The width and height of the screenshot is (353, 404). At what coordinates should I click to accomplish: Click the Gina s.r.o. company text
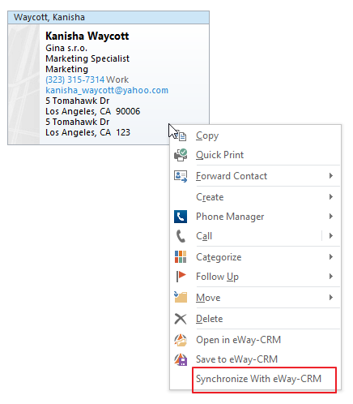[x=66, y=48]
